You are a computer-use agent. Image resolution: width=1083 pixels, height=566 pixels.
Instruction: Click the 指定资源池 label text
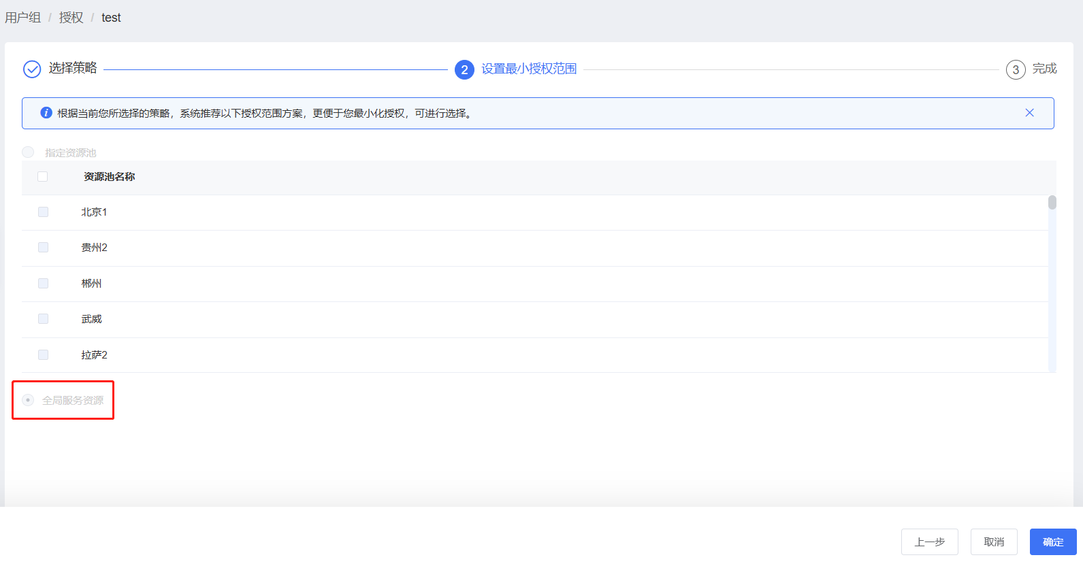tap(71, 153)
